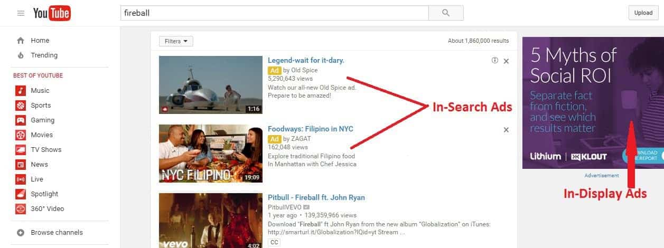The height and width of the screenshot is (248, 664).
Task: Click the Sports channel icon
Action: coord(21,106)
